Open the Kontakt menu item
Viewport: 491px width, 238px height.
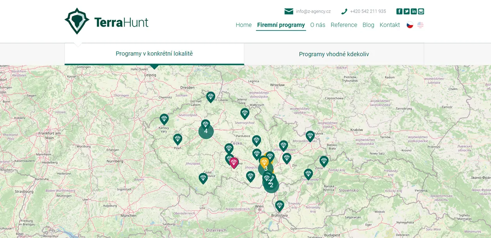389,25
